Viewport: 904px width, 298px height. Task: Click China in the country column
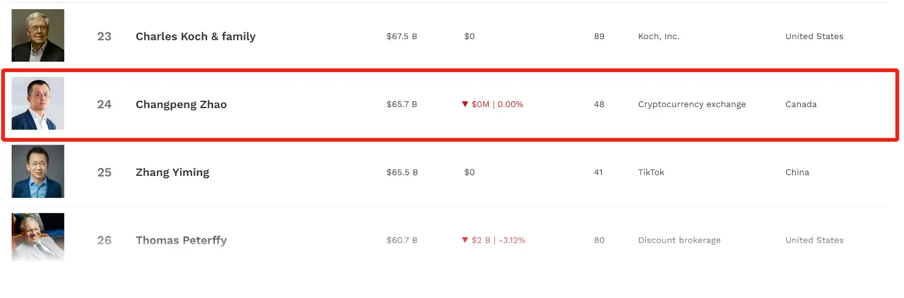[x=797, y=172]
